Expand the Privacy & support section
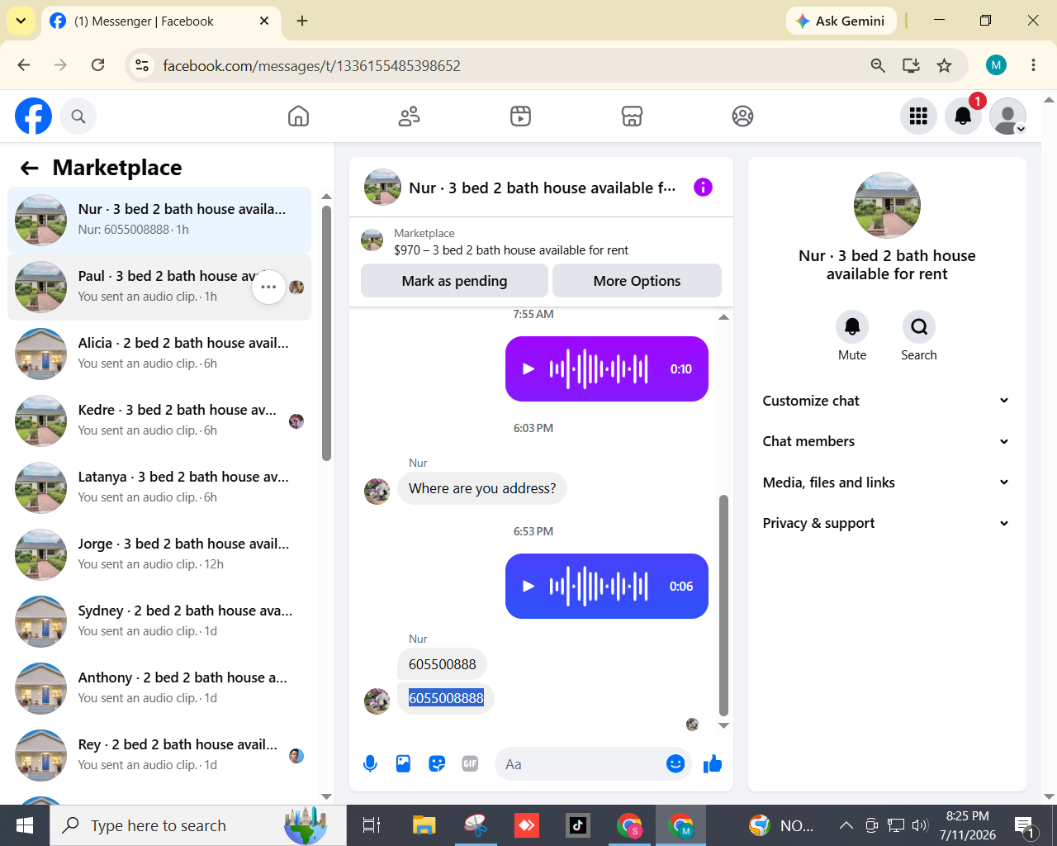1057x846 pixels. (x=886, y=523)
